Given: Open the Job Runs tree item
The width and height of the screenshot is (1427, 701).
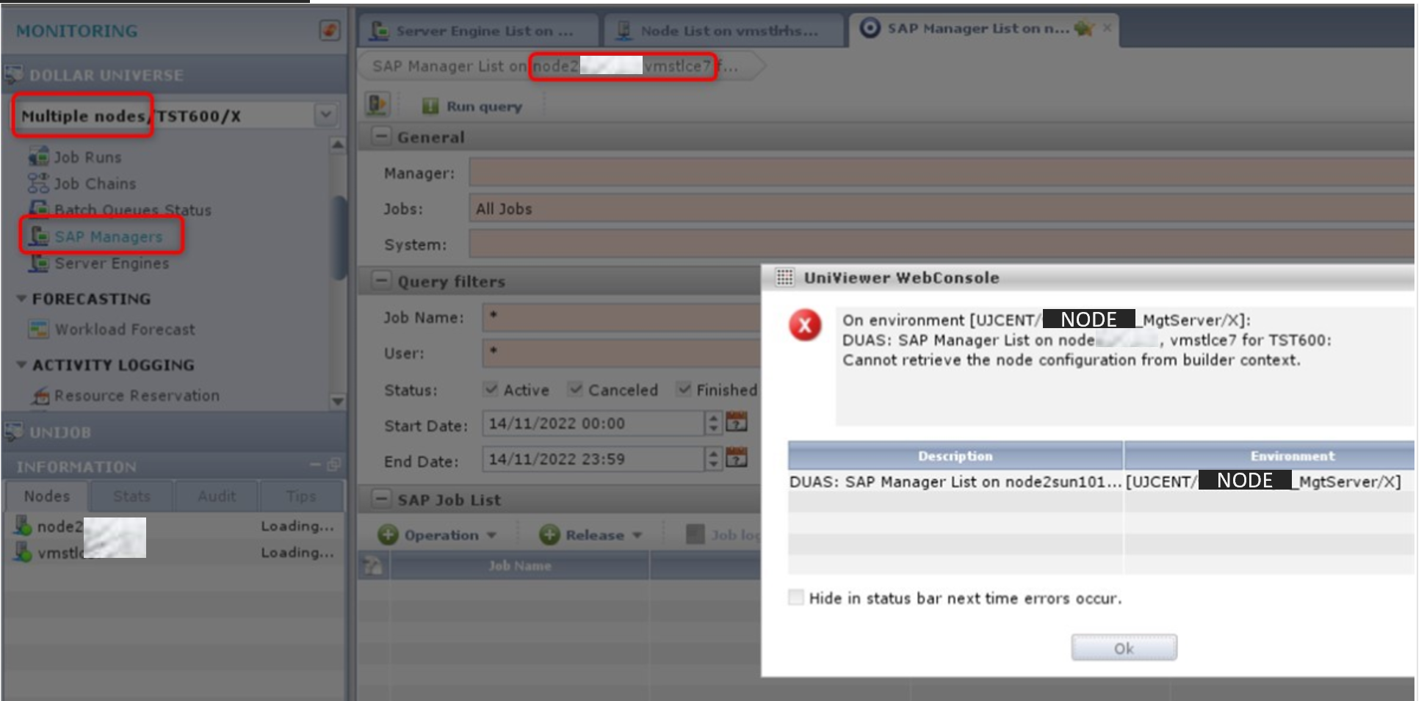Looking at the screenshot, I should (x=87, y=157).
